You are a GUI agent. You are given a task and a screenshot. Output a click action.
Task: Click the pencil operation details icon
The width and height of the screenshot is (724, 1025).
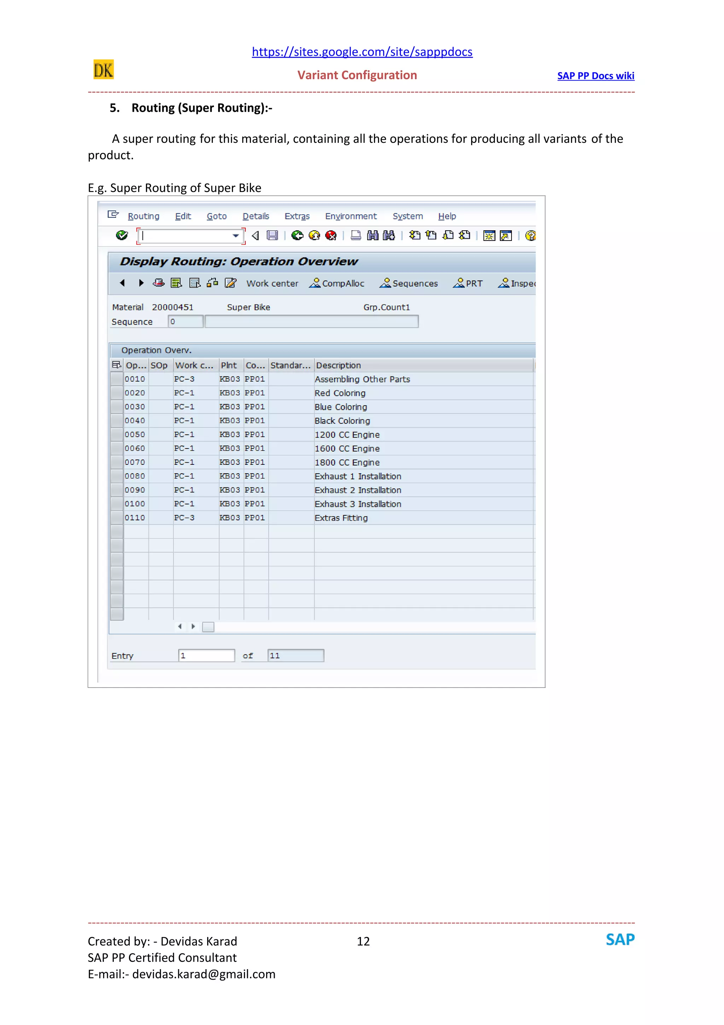[x=230, y=283]
